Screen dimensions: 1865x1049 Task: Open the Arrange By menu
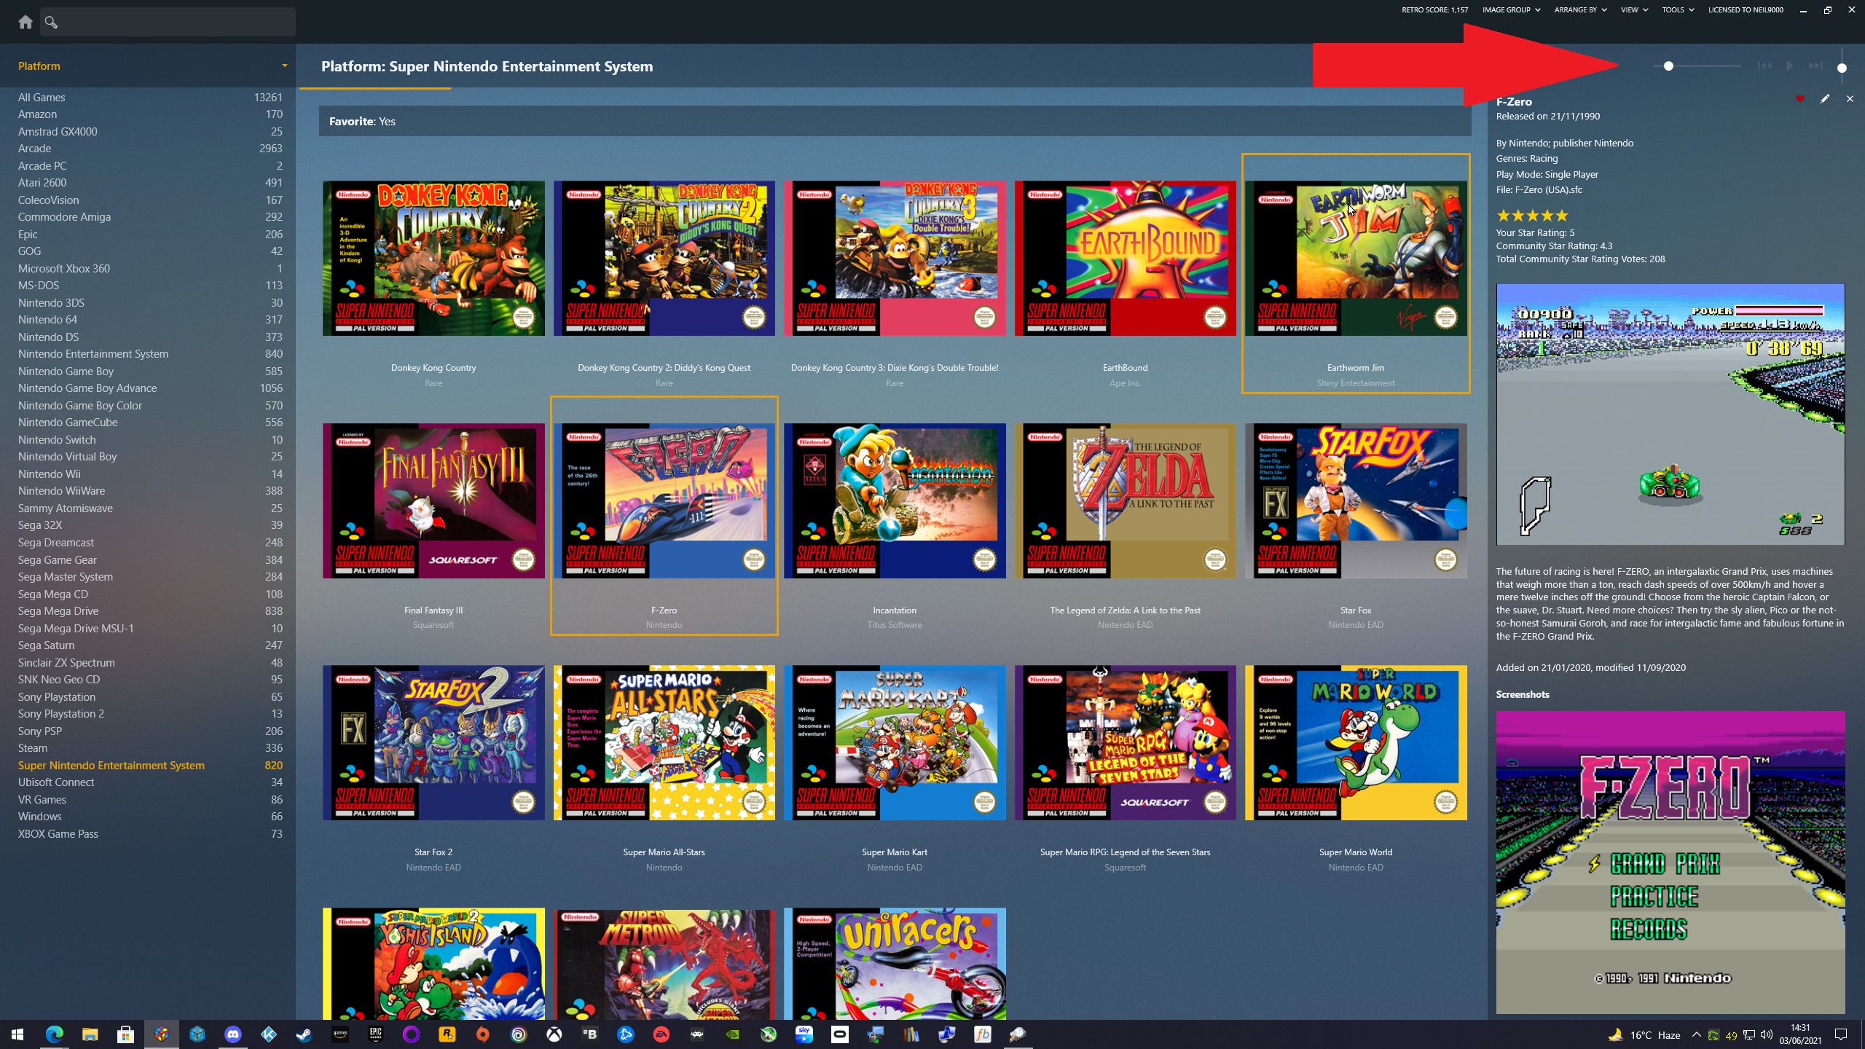coord(1581,10)
